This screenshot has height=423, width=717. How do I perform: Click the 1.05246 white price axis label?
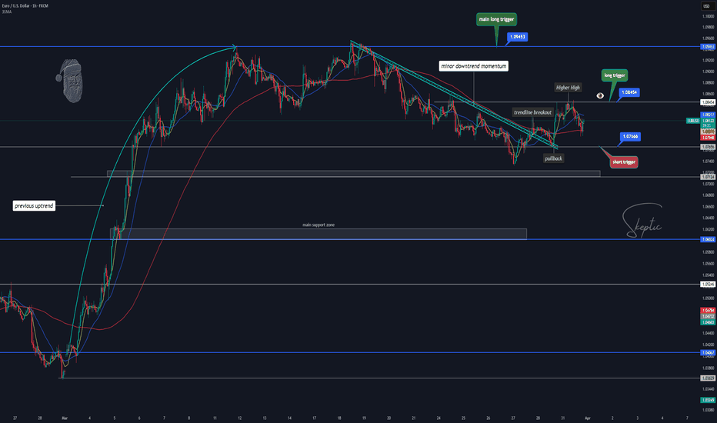click(x=708, y=284)
